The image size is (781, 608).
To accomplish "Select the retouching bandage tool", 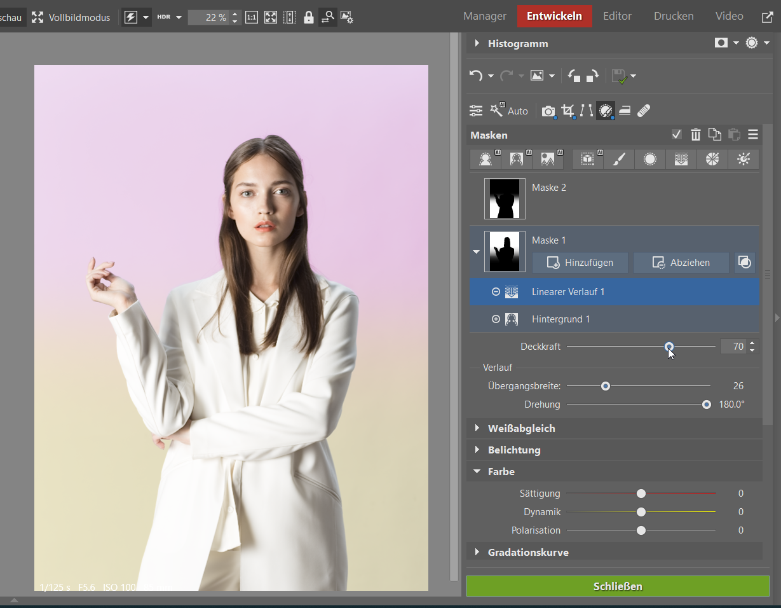I will point(644,111).
